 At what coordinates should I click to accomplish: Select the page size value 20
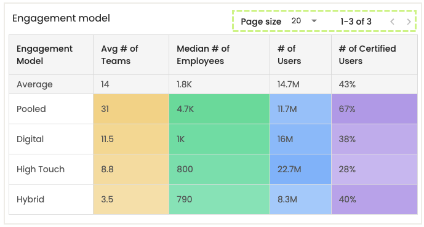pyautogui.click(x=296, y=21)
